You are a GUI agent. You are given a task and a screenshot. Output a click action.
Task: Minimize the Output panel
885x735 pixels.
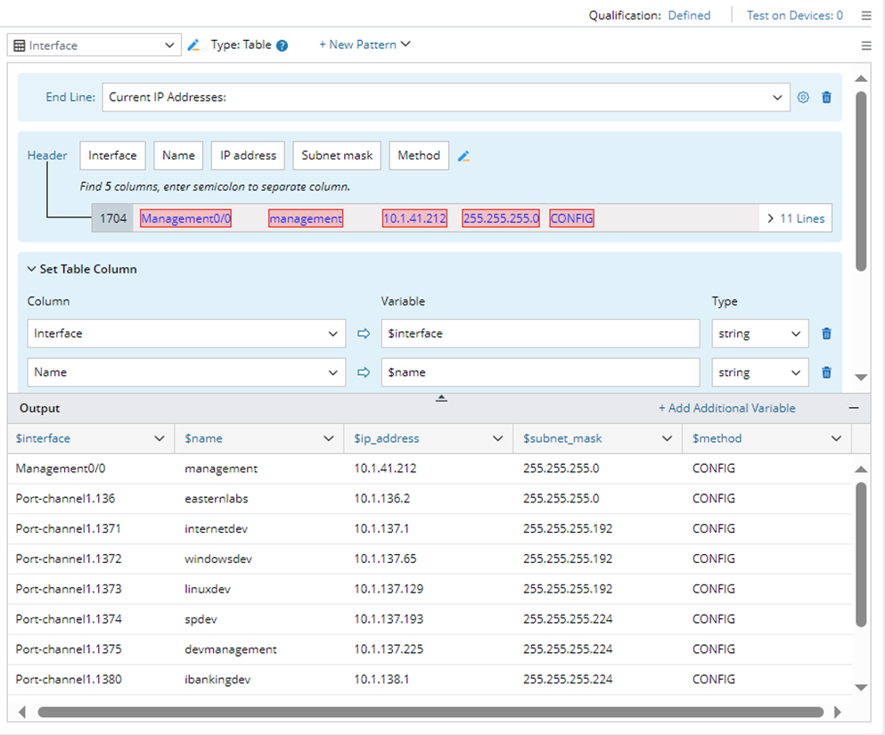pyautogui.click(x=854, y=408)
